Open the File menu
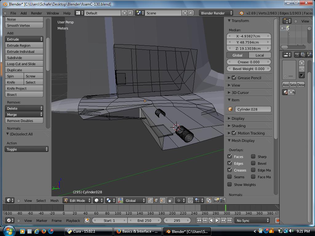 [13, 13]
